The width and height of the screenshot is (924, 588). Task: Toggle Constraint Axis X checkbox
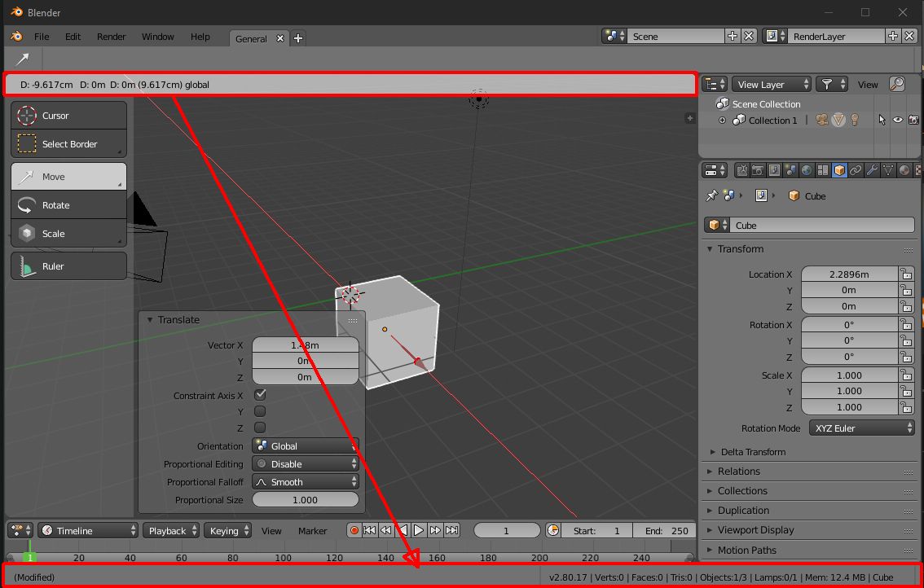260,395
